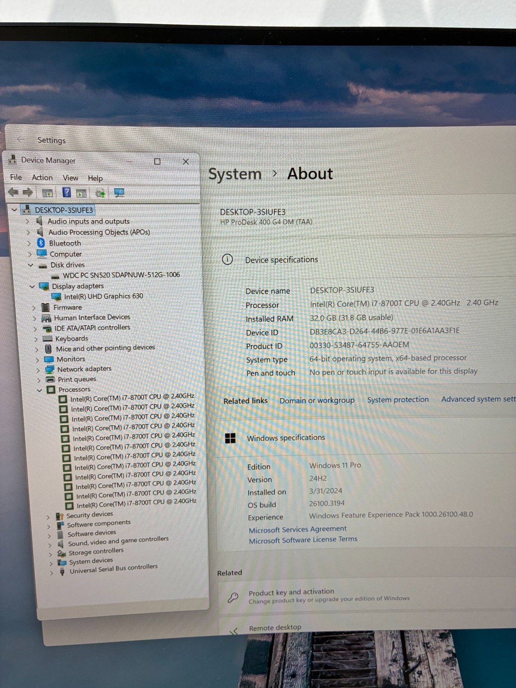Click the Device Manager title bar icon
The height and width of the screenshot is (688, 516).
[12, 160]
